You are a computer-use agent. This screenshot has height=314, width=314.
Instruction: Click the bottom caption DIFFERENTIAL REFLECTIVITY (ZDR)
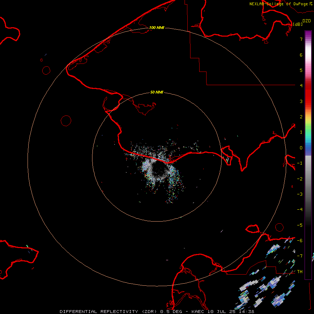[x=108, y=312]
